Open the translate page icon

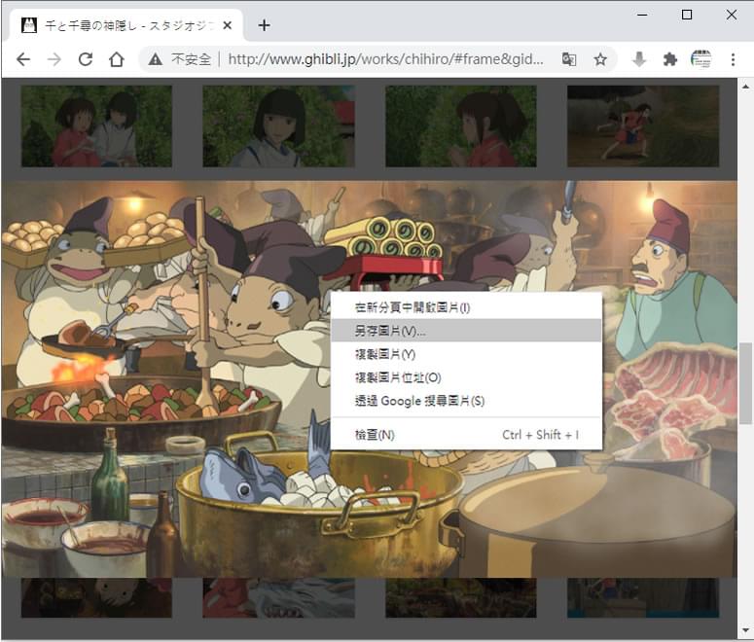569,59
